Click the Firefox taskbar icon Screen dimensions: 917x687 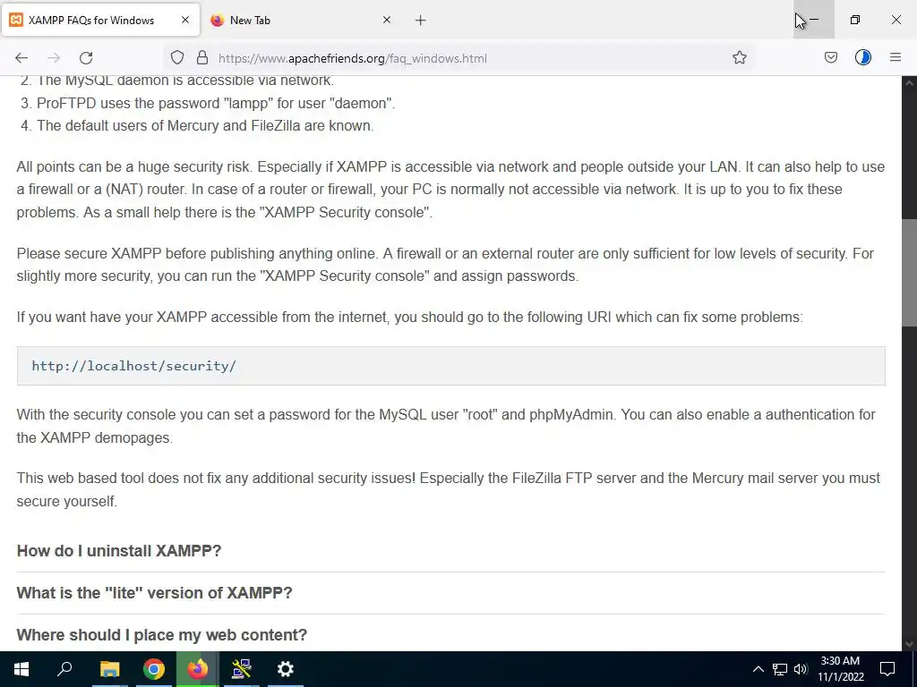(x=198, y=669)
